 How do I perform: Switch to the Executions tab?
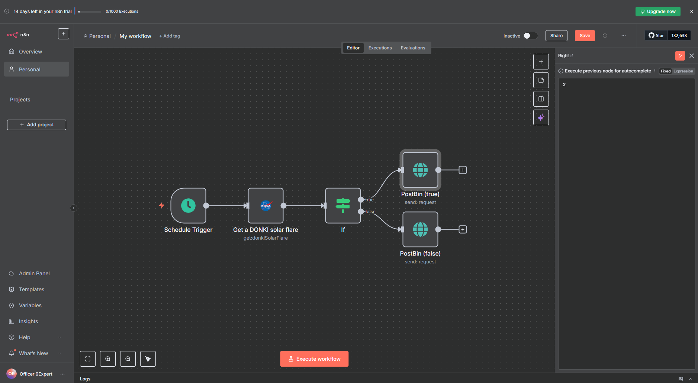380,48
